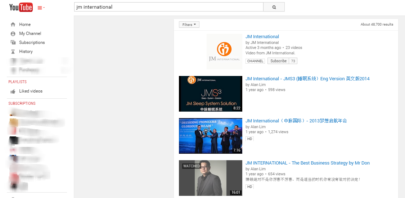405x198 pixels.
Task: Open 'JM International - JMS3' Eng Version title
Action: 307,79
